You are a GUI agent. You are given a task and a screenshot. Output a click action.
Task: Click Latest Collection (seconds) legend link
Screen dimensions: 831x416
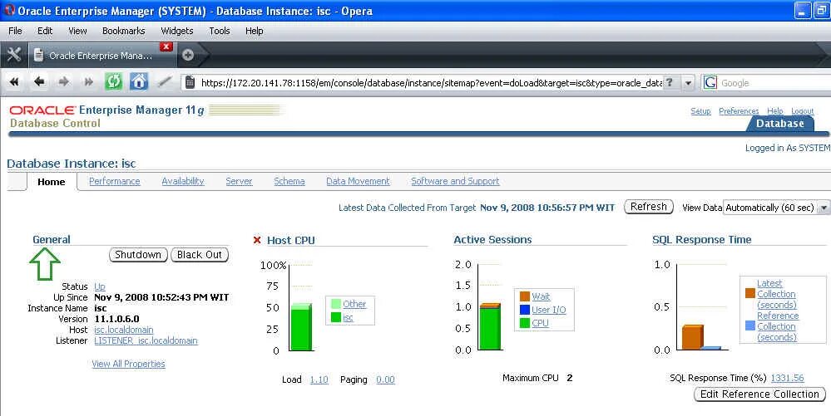click(776, 294)
